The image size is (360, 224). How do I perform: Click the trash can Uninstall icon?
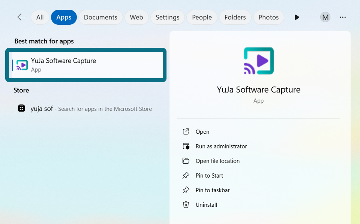point(186,205)
